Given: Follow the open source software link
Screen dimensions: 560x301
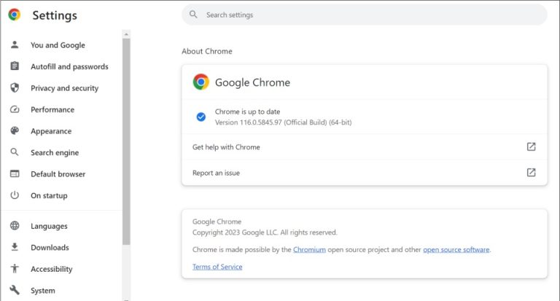Looking at the screenshot, I should coord(456,250).
